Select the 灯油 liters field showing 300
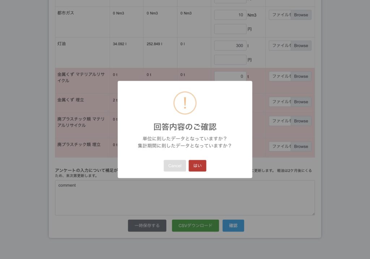Image resolution: width=370 pixels, height=259 pixels. tap(230, 46)
